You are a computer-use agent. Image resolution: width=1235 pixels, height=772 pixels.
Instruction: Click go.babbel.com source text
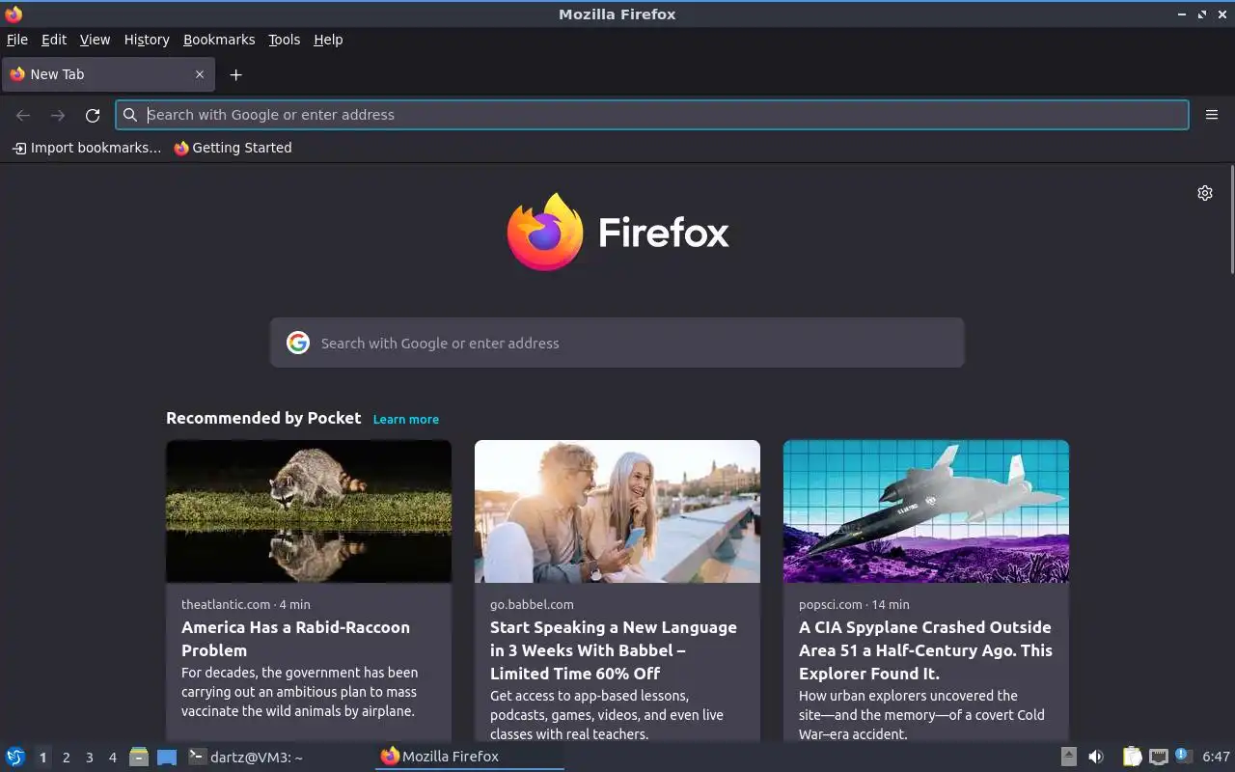[x=532, y=604]
